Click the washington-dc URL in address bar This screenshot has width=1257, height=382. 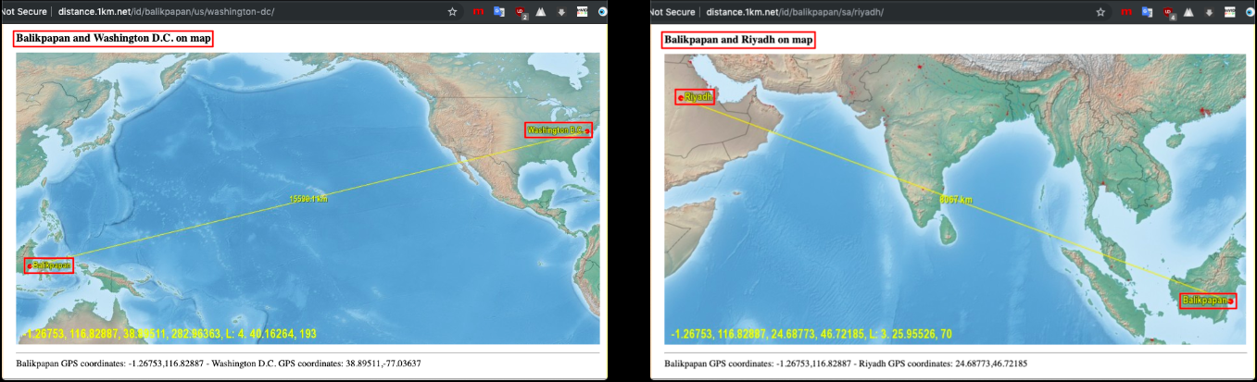click(166, 12)
